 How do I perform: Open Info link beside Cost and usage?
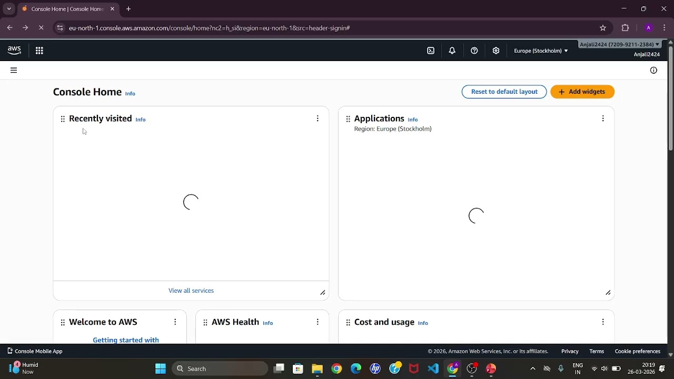(x=423, y=323)
